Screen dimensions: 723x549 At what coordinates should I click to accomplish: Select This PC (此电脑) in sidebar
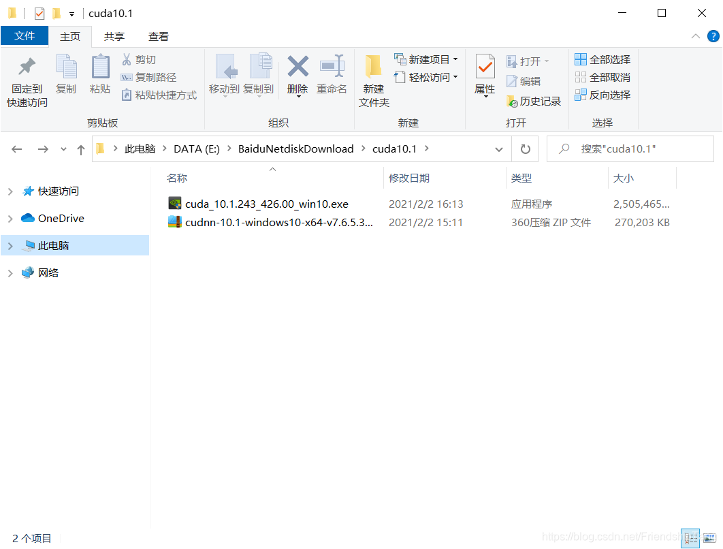pos(46,245)
